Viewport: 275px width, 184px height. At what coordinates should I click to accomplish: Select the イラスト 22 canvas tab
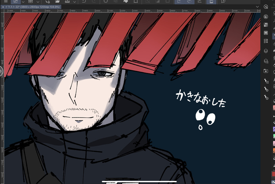(x=31, y=7)
